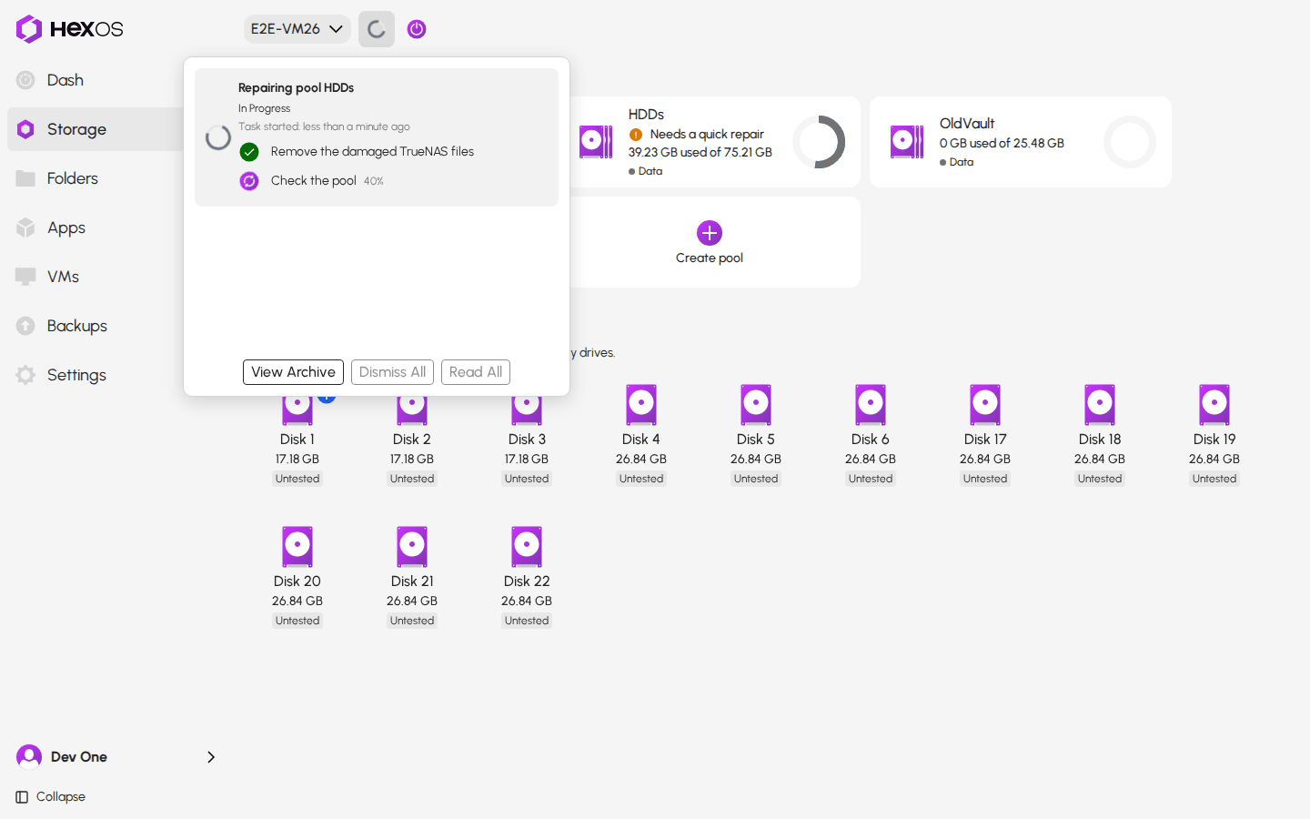Click the Create pool plus icon
This screenshot has height=819, width=1310.
coord(710,233)
